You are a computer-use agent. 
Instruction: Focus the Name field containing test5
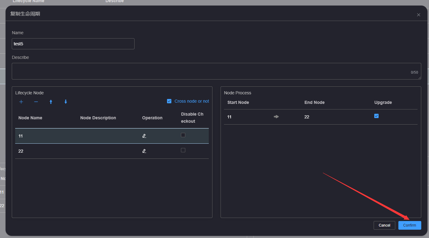coord(73,44)
